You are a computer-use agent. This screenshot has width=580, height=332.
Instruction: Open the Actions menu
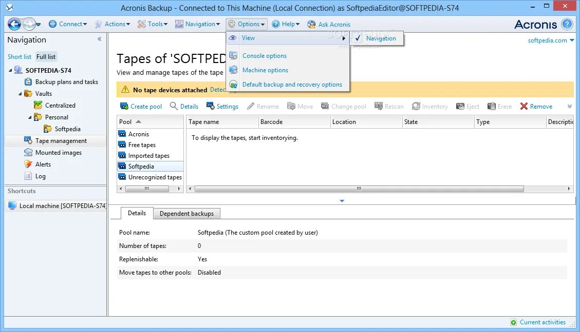[113, 24]
